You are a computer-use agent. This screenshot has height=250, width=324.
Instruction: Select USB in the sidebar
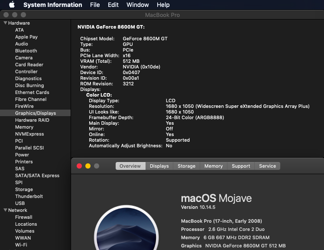click(20, 203)
